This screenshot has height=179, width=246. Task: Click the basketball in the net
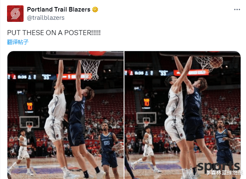click(216, 62)
